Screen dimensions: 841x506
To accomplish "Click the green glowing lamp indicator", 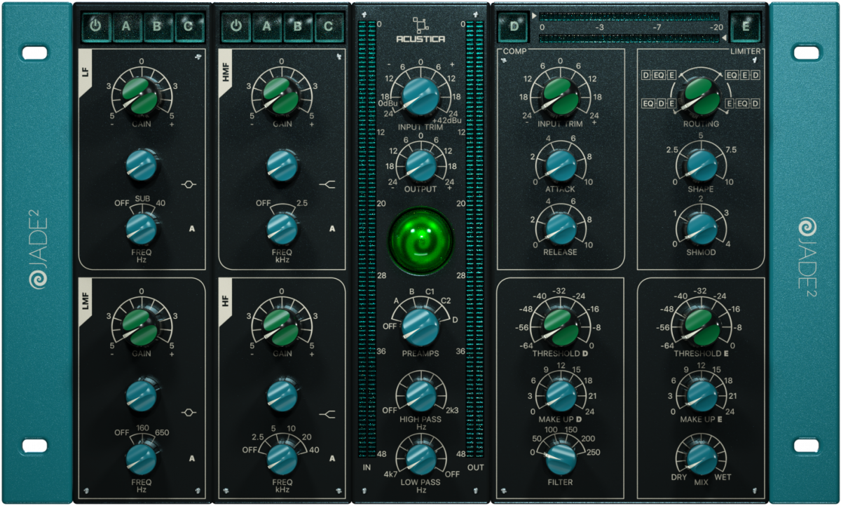I will click(x=421, y=240).
